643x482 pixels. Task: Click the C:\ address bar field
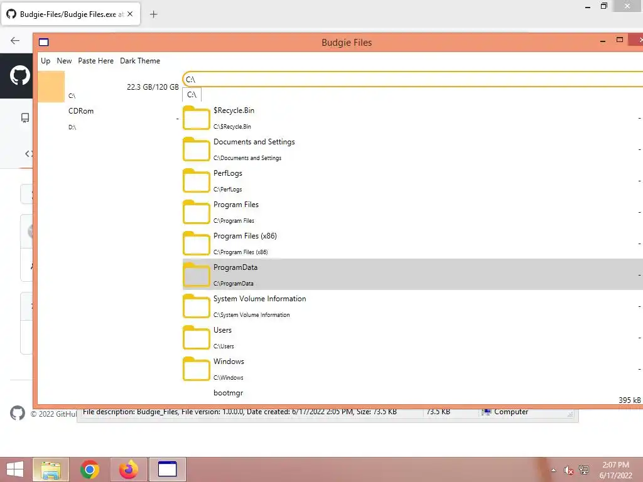[413, 79]
